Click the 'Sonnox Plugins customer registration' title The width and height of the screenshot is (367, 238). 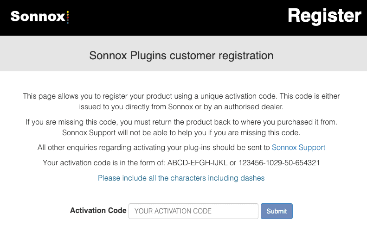point(181,56)
